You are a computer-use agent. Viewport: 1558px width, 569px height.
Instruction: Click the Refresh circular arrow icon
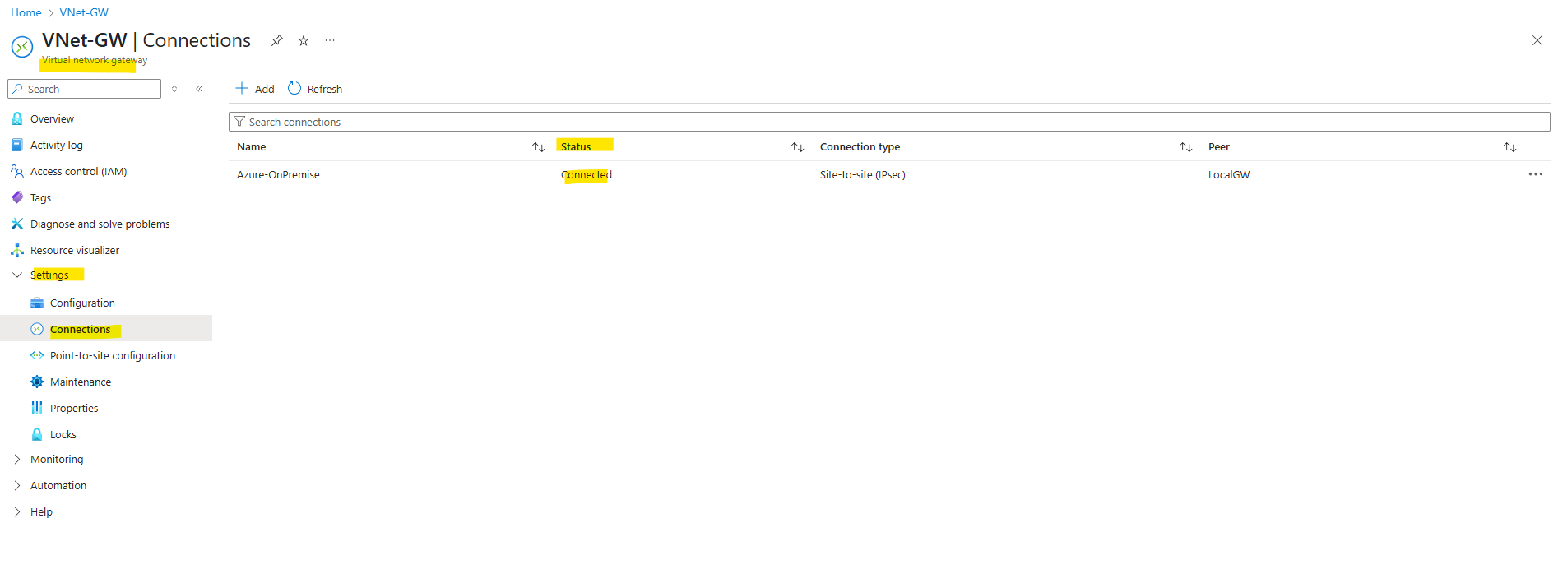click(x=294, y=88)
